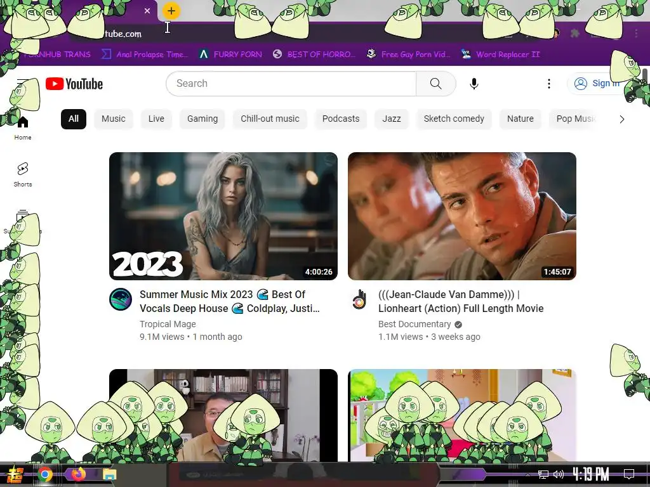Open Google Chrome from the taskbar
The height and width of the screenshot is (487, 650).
point(45,474)
